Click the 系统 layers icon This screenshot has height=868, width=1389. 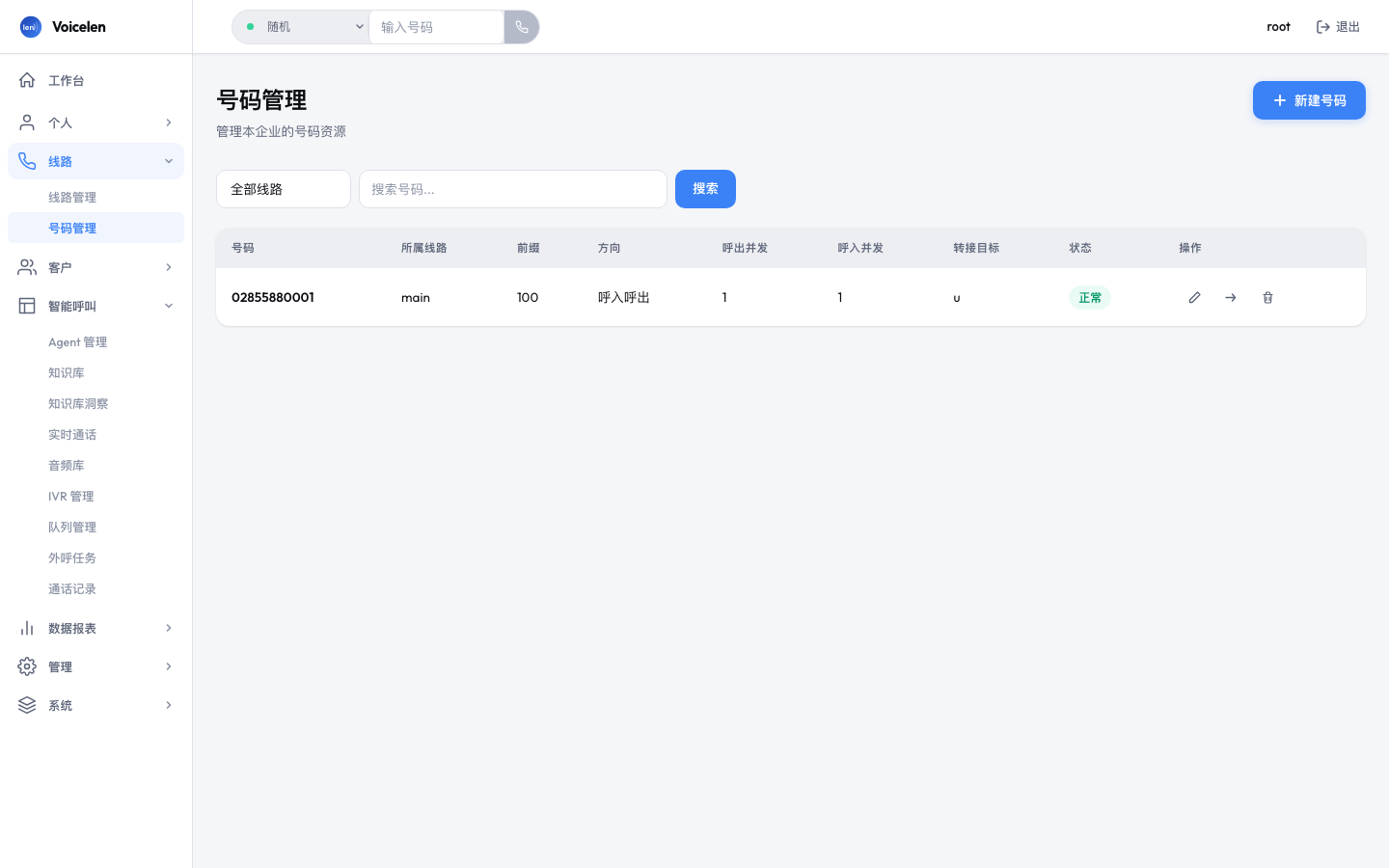(x=27, y=705)
